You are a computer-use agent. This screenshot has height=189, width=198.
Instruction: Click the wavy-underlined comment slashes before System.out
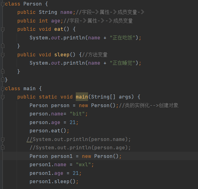click(x=30, y=140)
